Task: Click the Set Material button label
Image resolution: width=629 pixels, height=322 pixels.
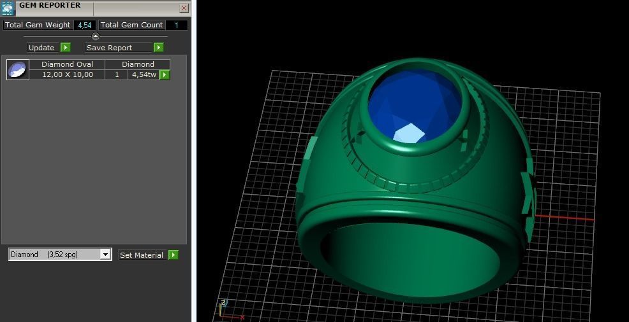Action: click(x=142, y=255)
